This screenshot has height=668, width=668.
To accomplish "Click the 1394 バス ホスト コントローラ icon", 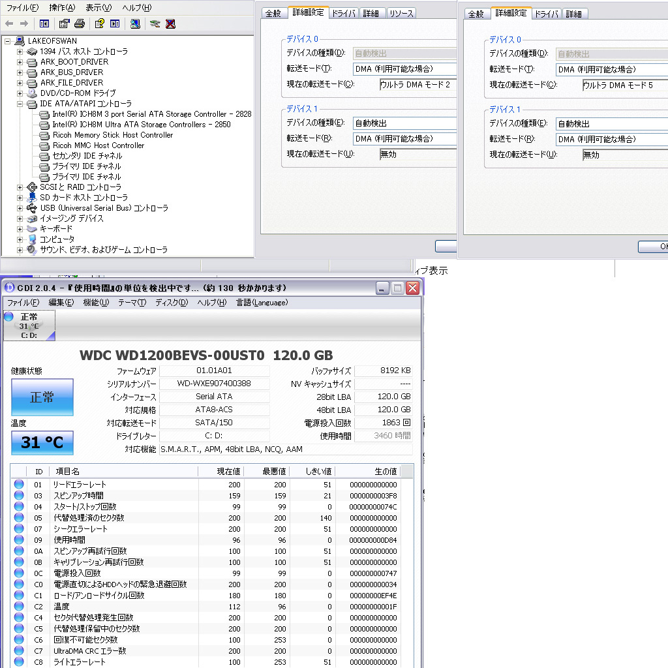I will pyautogui.click(x=32, y=52).
